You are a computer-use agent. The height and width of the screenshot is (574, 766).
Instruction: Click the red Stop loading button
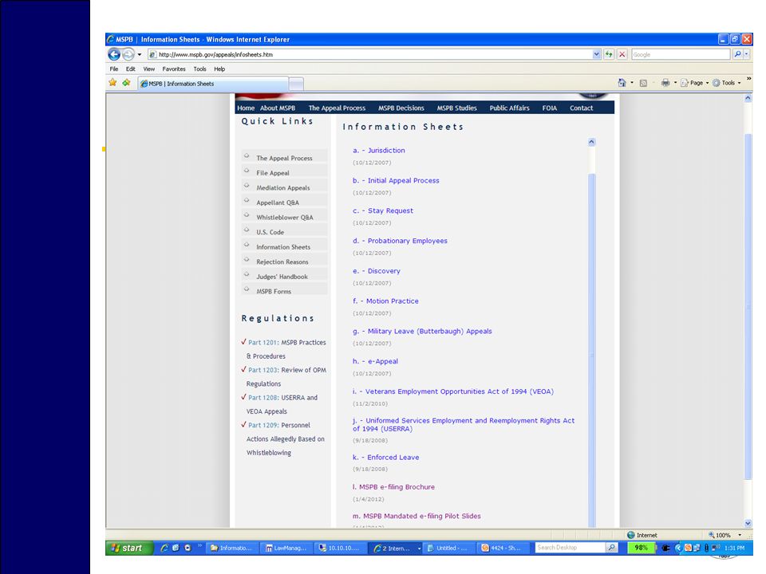coord(622,55)
